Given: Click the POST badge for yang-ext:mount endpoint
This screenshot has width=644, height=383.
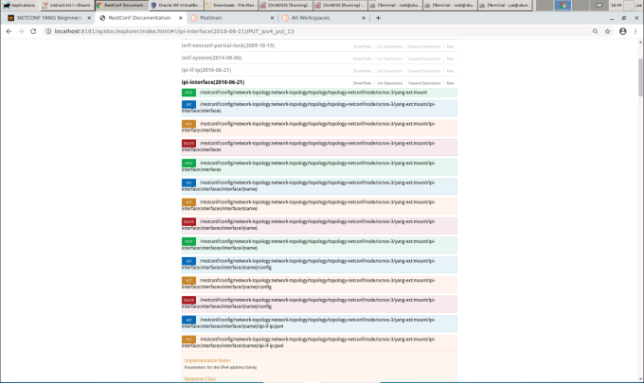Looking at the screenshot, I should coord(188,92).
